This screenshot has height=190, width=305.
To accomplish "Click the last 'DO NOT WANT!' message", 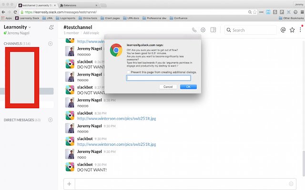I will pos(92,170).
